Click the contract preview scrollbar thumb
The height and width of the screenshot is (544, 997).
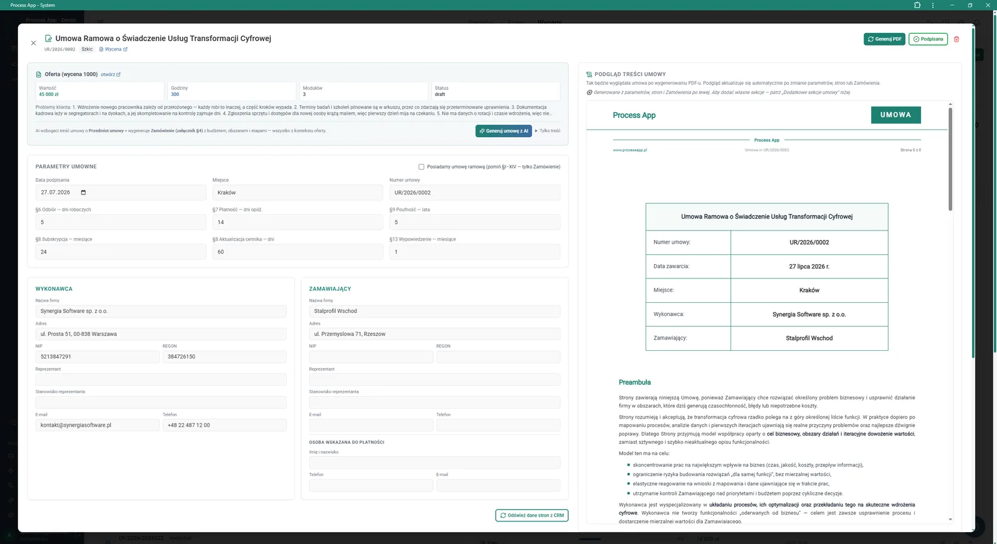coord(950,159)
